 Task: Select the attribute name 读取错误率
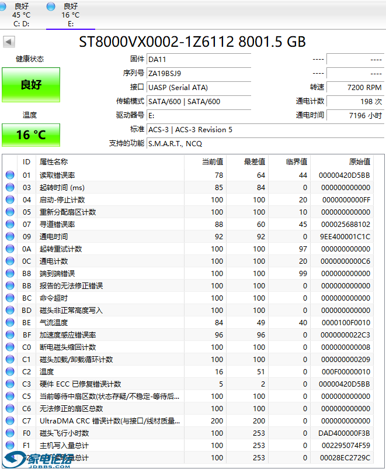click(x=57, y=175)
